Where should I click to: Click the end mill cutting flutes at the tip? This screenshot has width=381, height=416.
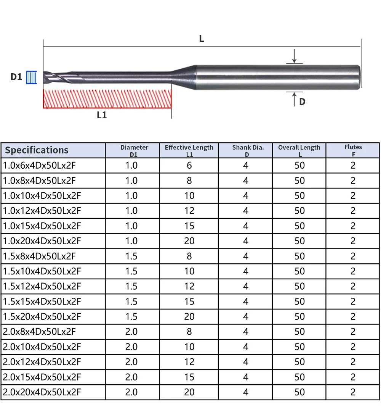tap(64, 77)
